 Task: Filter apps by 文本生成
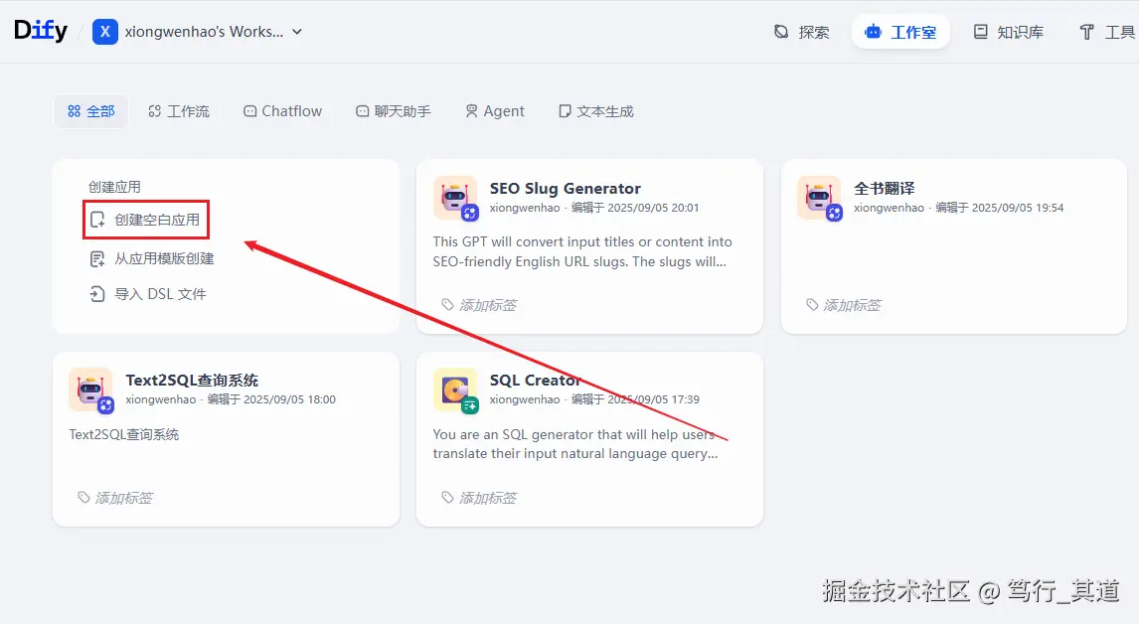coord(595,111)
